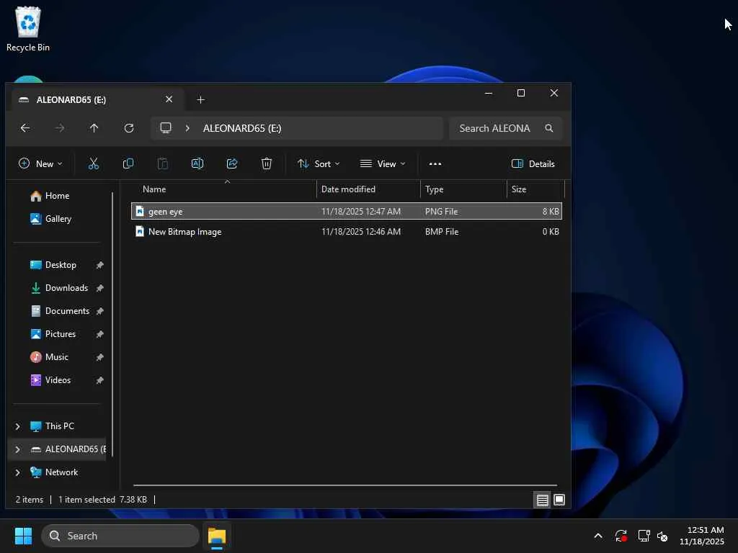The image size is (738, 553).
Task: Expand the This PC tree node
Action: (18, 426)
